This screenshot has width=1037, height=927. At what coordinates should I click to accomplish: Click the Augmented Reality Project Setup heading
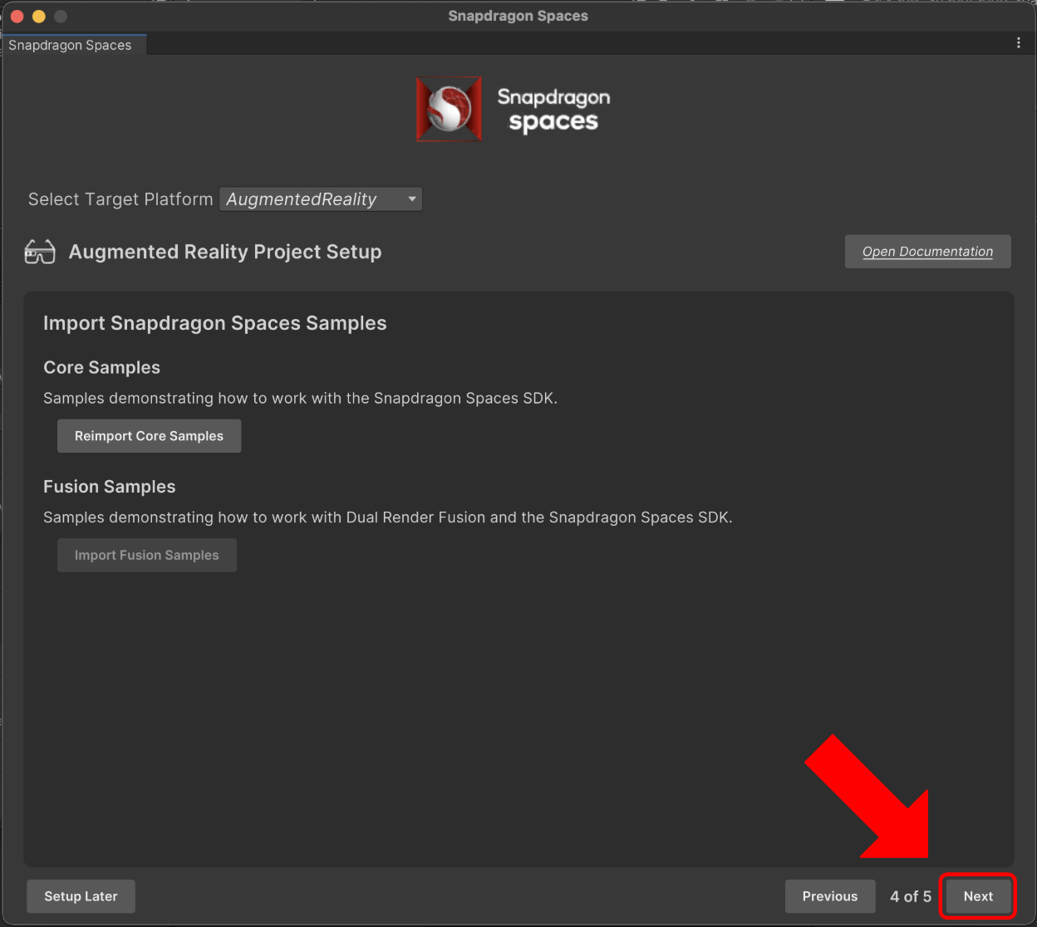coord(225,252)
